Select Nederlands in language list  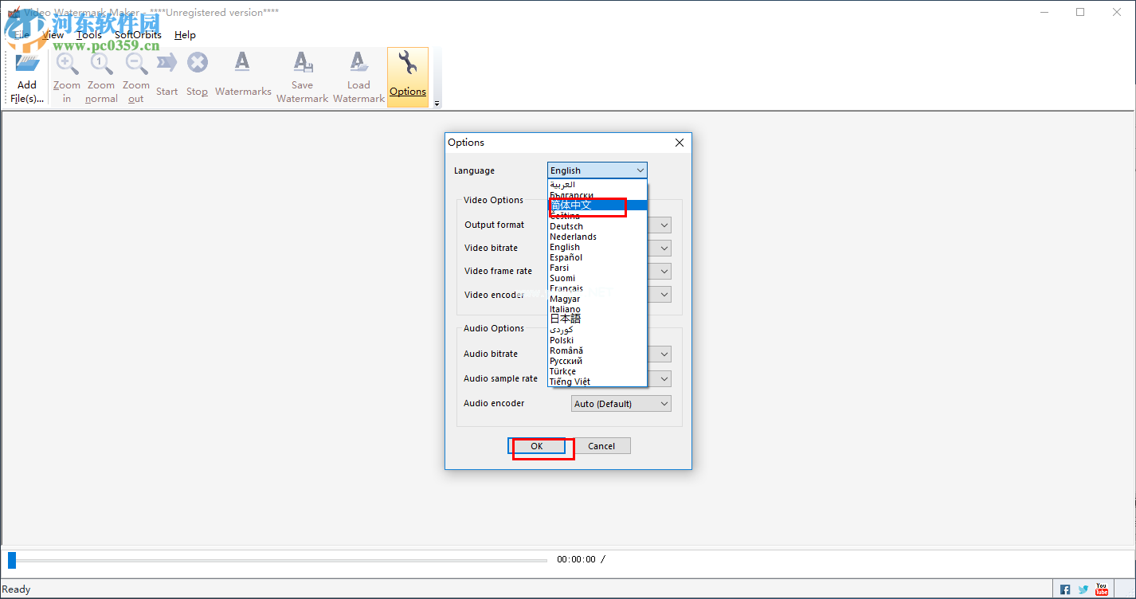pyautogui.click(x=597, y=237)
